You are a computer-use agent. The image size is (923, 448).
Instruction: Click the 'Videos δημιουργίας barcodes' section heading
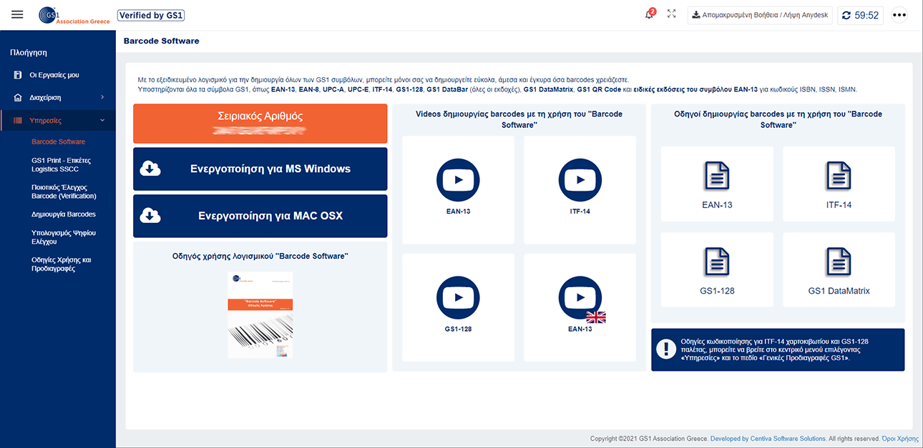tap(519, 119)
